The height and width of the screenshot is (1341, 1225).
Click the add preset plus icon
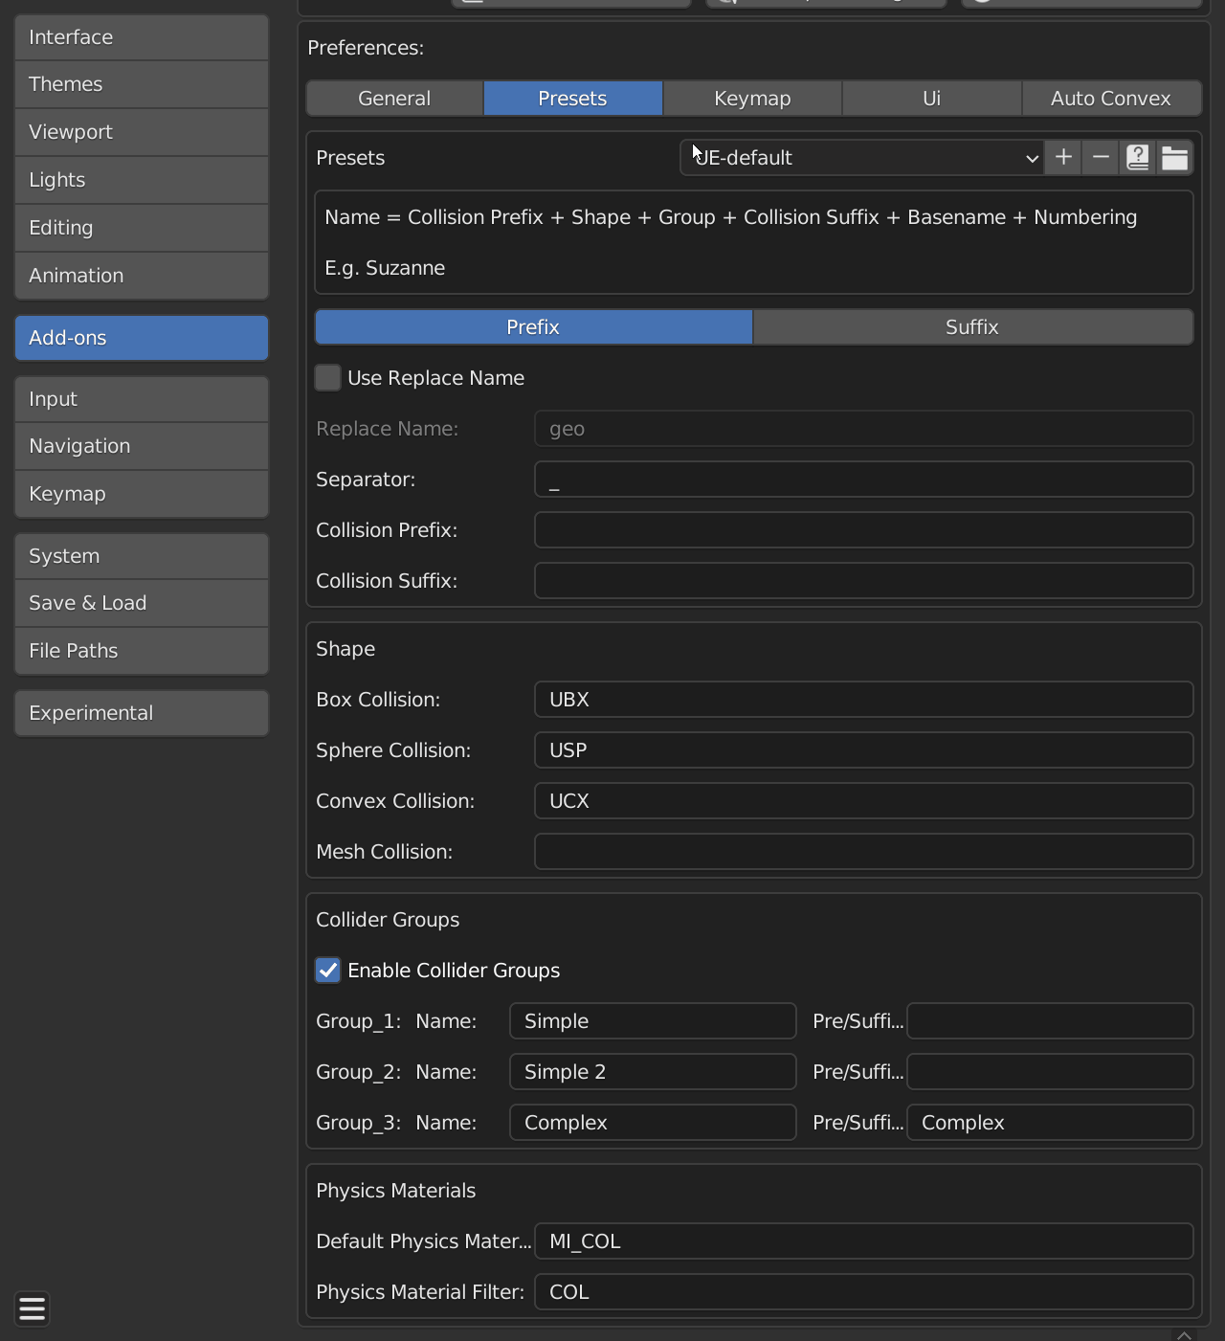(x=1063, y=158)
